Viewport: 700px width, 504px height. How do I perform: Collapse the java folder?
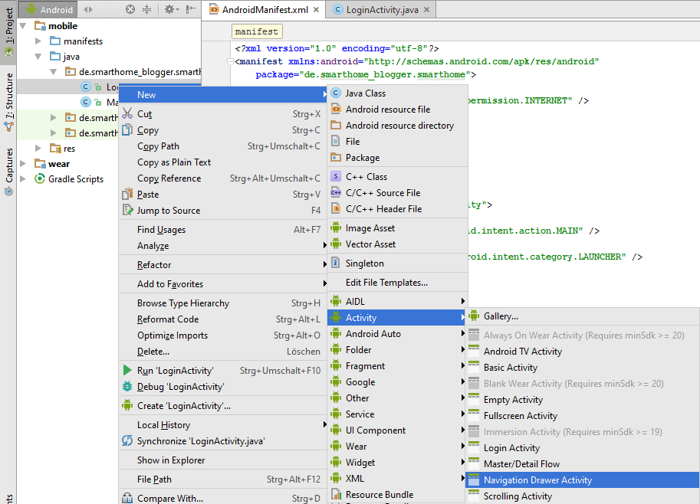[38, 56]
